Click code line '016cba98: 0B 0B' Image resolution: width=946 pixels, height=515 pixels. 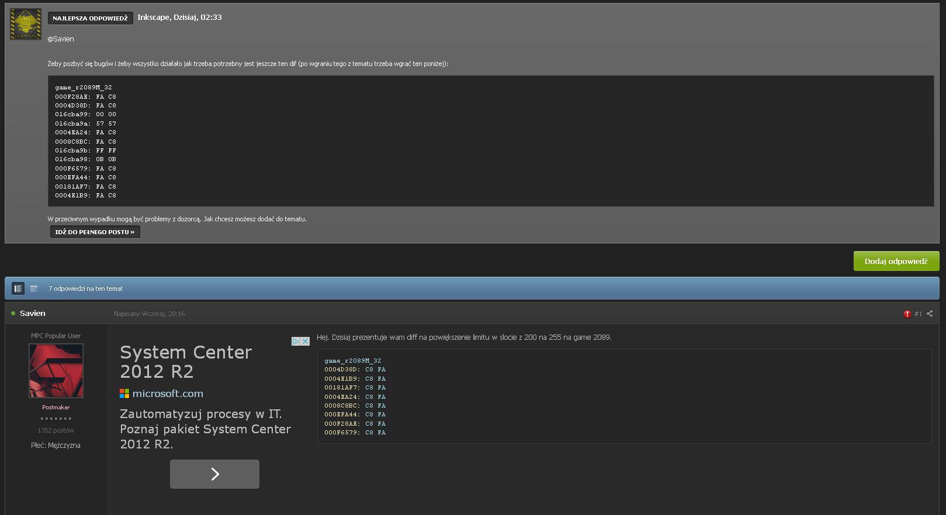point(86,159)
